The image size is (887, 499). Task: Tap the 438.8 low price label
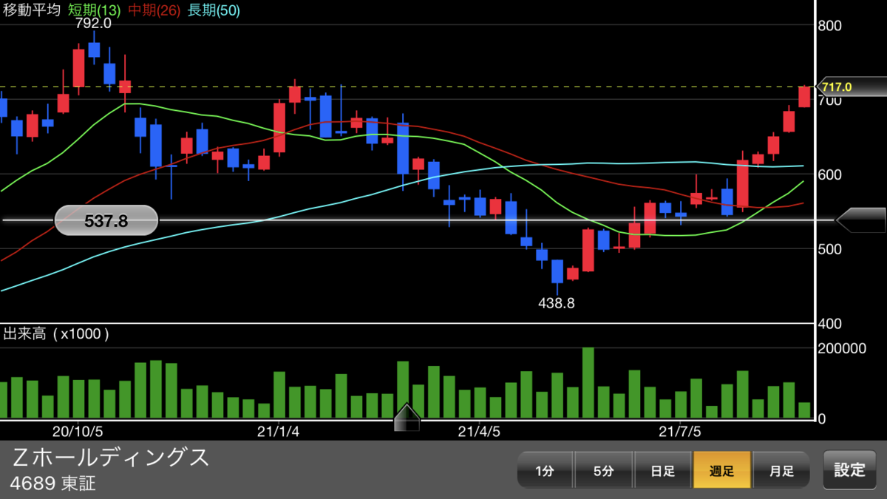557,302
